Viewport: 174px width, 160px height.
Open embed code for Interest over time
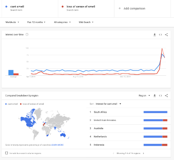point(161,35)
